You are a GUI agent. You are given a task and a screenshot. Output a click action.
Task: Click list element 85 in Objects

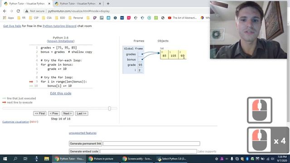[x=164, y=55]
